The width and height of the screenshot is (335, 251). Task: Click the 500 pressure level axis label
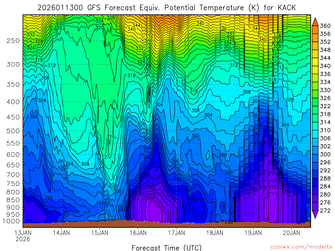[13, 131]
